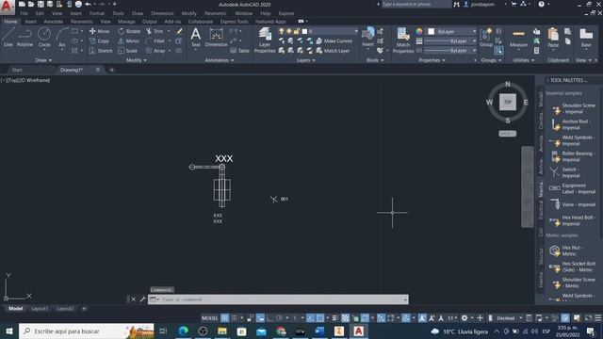Open the Parametric ribbon tab

82,22
